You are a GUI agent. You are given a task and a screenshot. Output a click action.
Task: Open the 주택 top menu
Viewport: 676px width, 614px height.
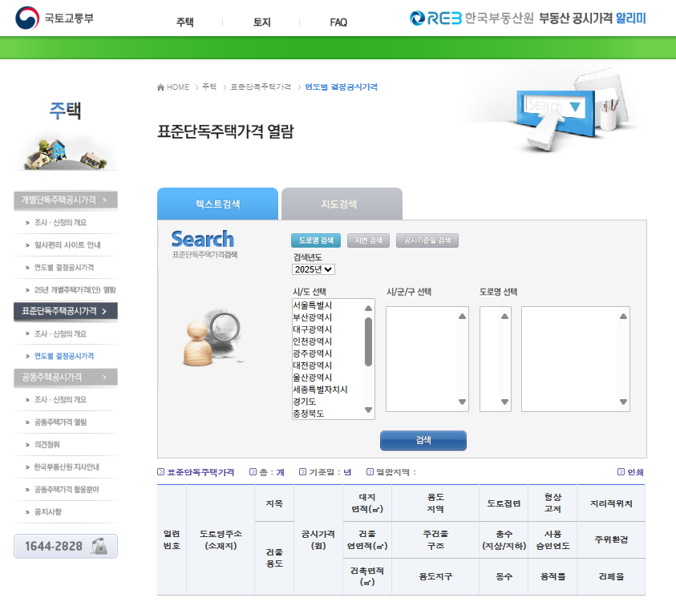click(185, 22)
